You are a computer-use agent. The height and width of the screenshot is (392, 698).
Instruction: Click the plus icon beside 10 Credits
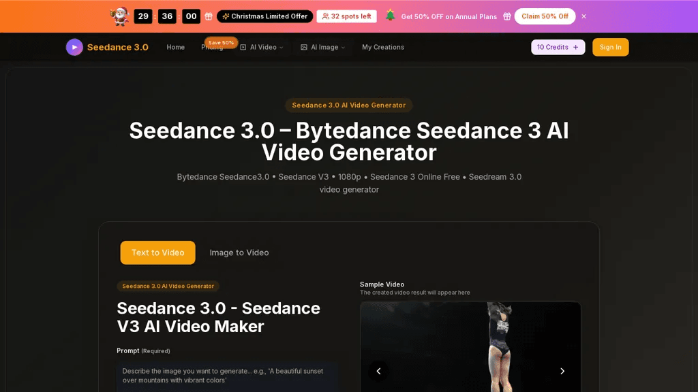(575, 47)
